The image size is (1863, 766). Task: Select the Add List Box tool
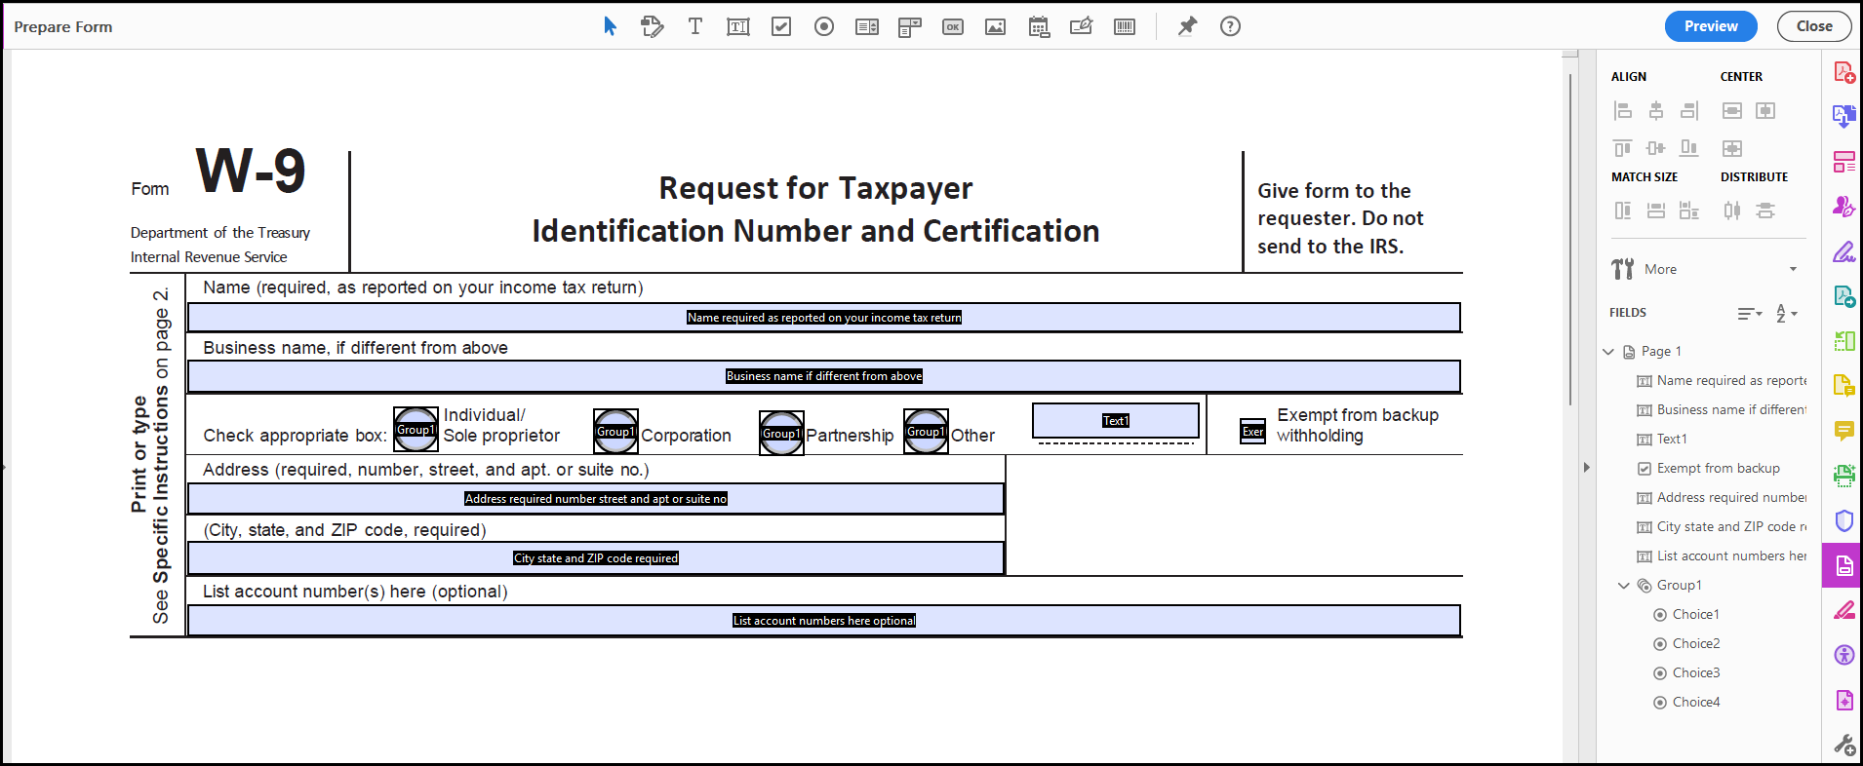pyautogui.click(x=867, y=26)
